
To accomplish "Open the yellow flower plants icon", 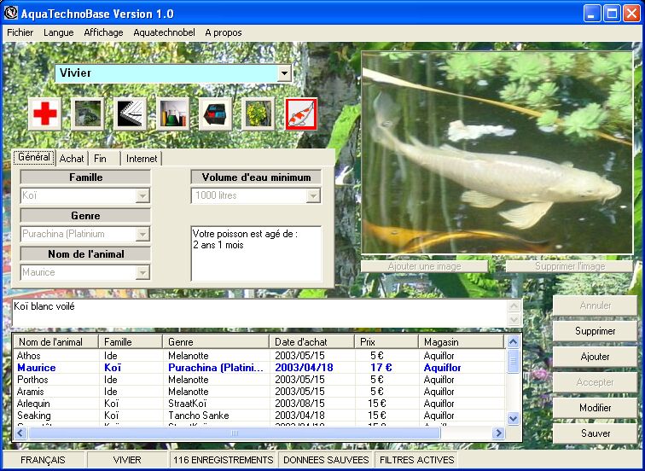I will [258, 113].
